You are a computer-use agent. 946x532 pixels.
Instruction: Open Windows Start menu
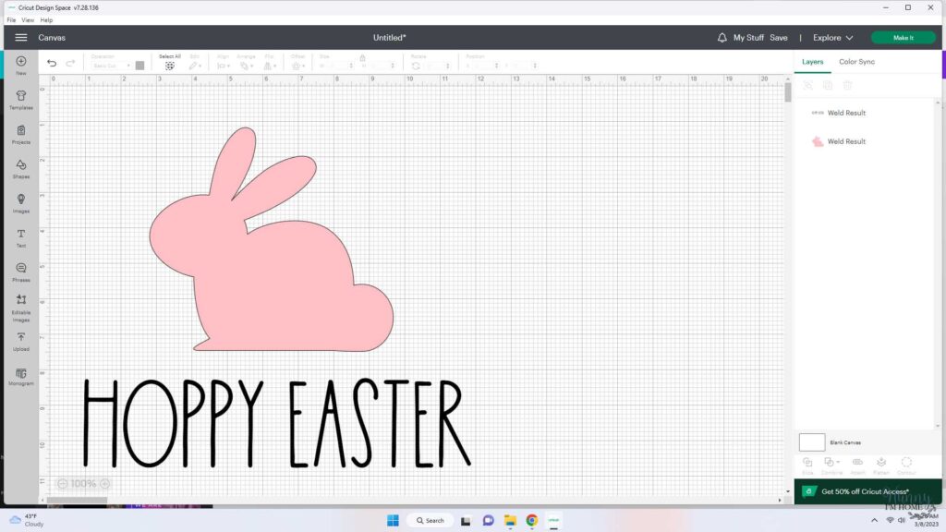pyautogui.click(x=393, y=521)
